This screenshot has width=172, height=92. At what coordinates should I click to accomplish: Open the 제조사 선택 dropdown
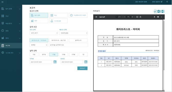click(x=73, y=33)
